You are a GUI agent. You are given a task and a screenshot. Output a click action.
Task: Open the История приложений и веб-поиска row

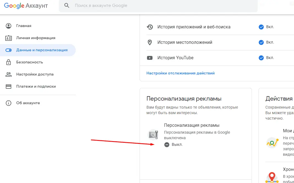[194, 27]
